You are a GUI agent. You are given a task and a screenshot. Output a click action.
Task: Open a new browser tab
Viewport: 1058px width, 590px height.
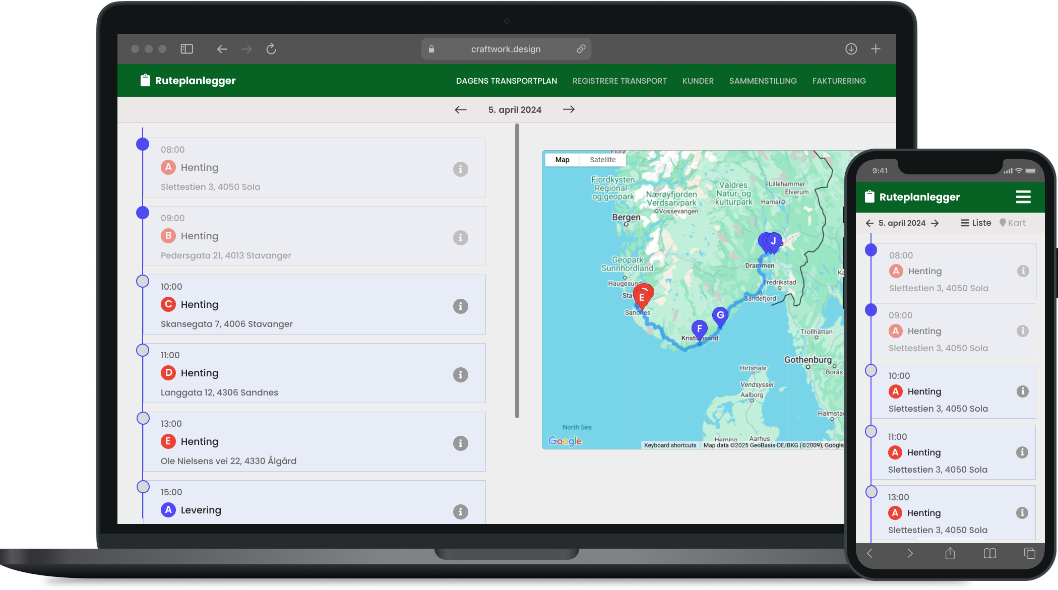coord(876,49)
